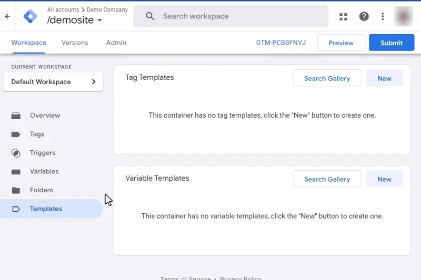Create New Variable Template
The width and height of the screenshot is (421, 280).
[x=384, y=179]
